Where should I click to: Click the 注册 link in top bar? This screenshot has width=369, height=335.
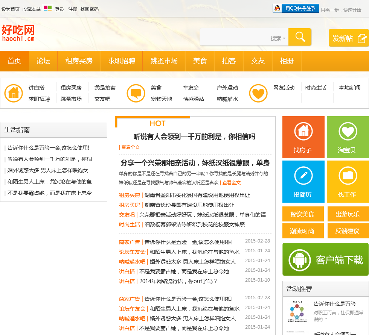[x=73, y=9]
